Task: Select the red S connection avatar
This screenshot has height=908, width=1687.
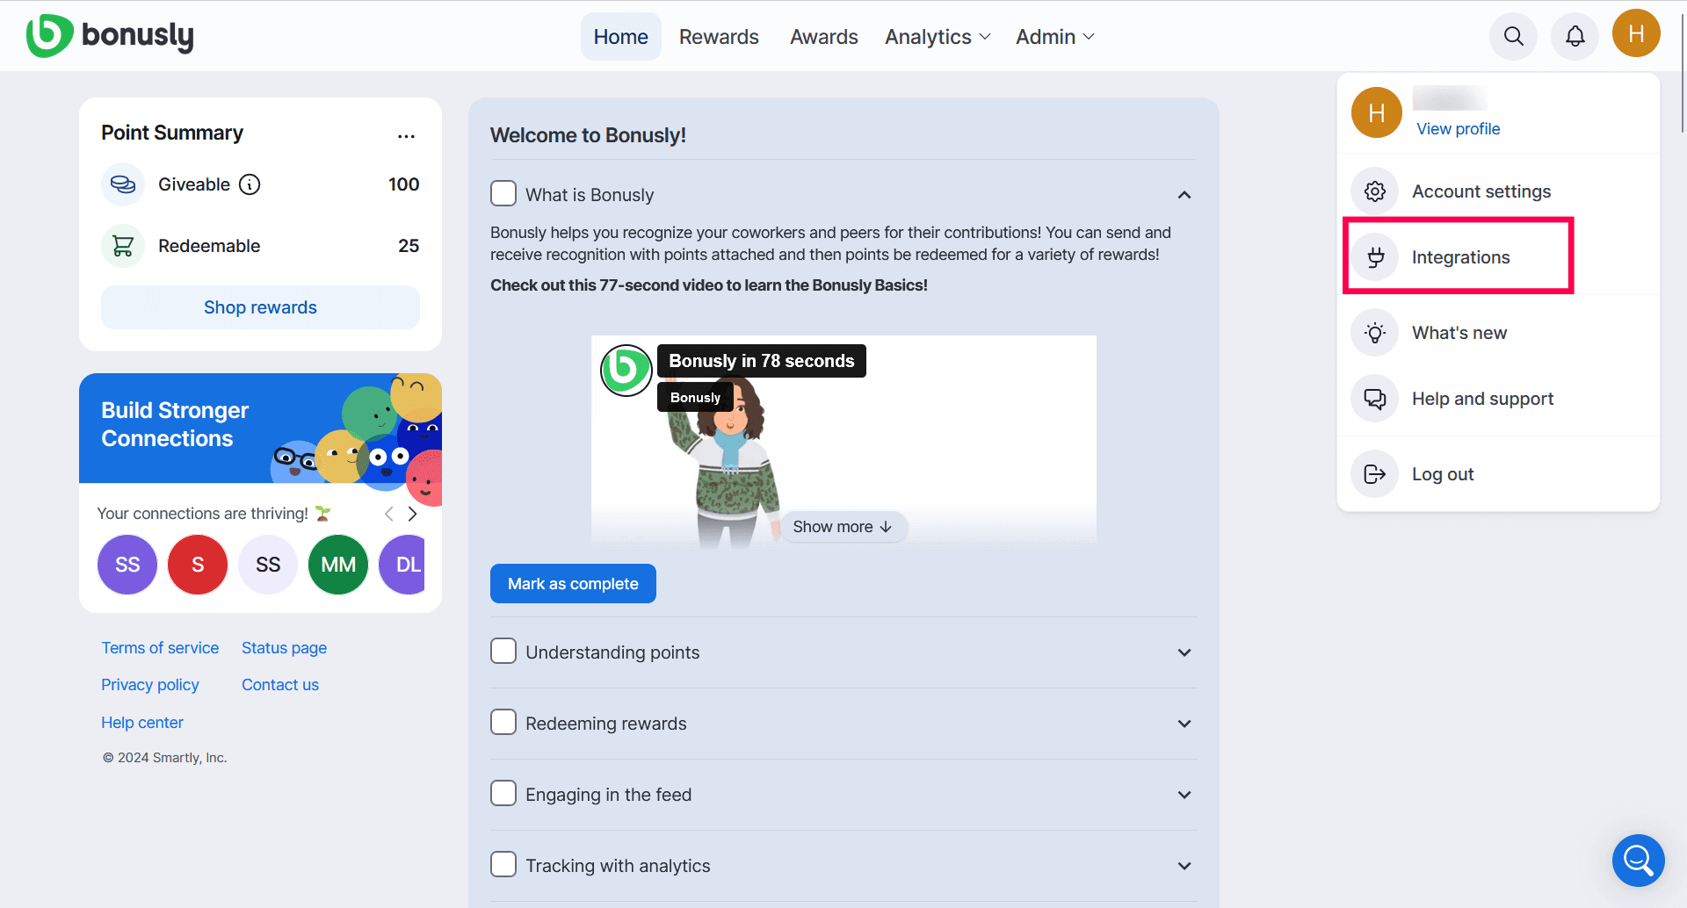Action: coord(198,565)
